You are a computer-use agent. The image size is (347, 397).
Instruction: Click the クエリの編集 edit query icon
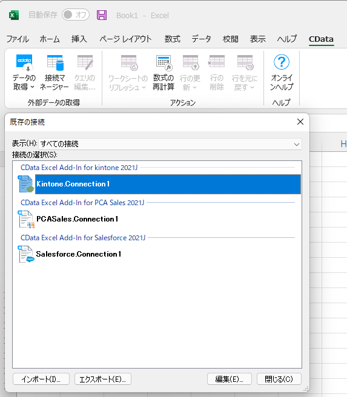pos(85,62)
